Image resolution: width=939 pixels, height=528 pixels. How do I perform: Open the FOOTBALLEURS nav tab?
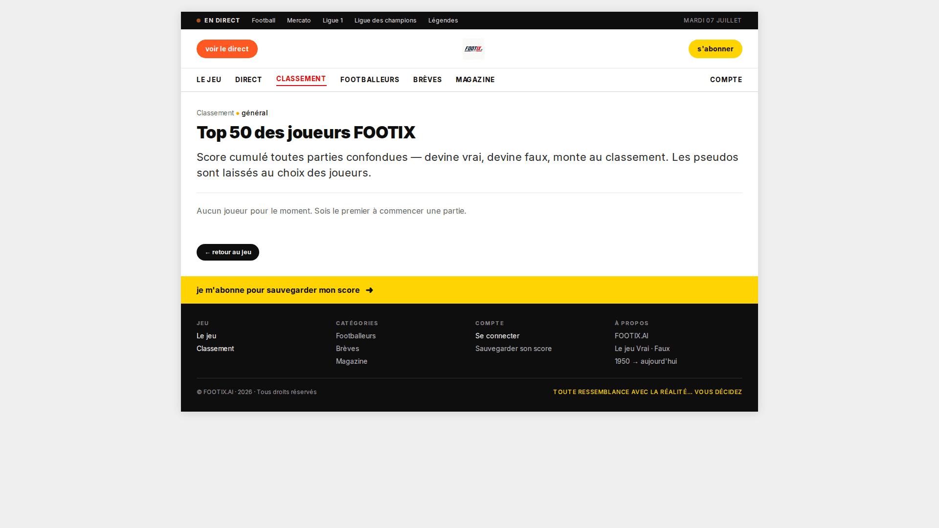click(370, 80)
